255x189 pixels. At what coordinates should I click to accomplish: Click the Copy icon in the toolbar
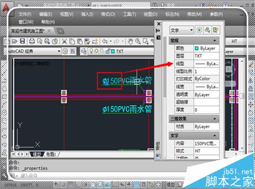tap(72, 41)
